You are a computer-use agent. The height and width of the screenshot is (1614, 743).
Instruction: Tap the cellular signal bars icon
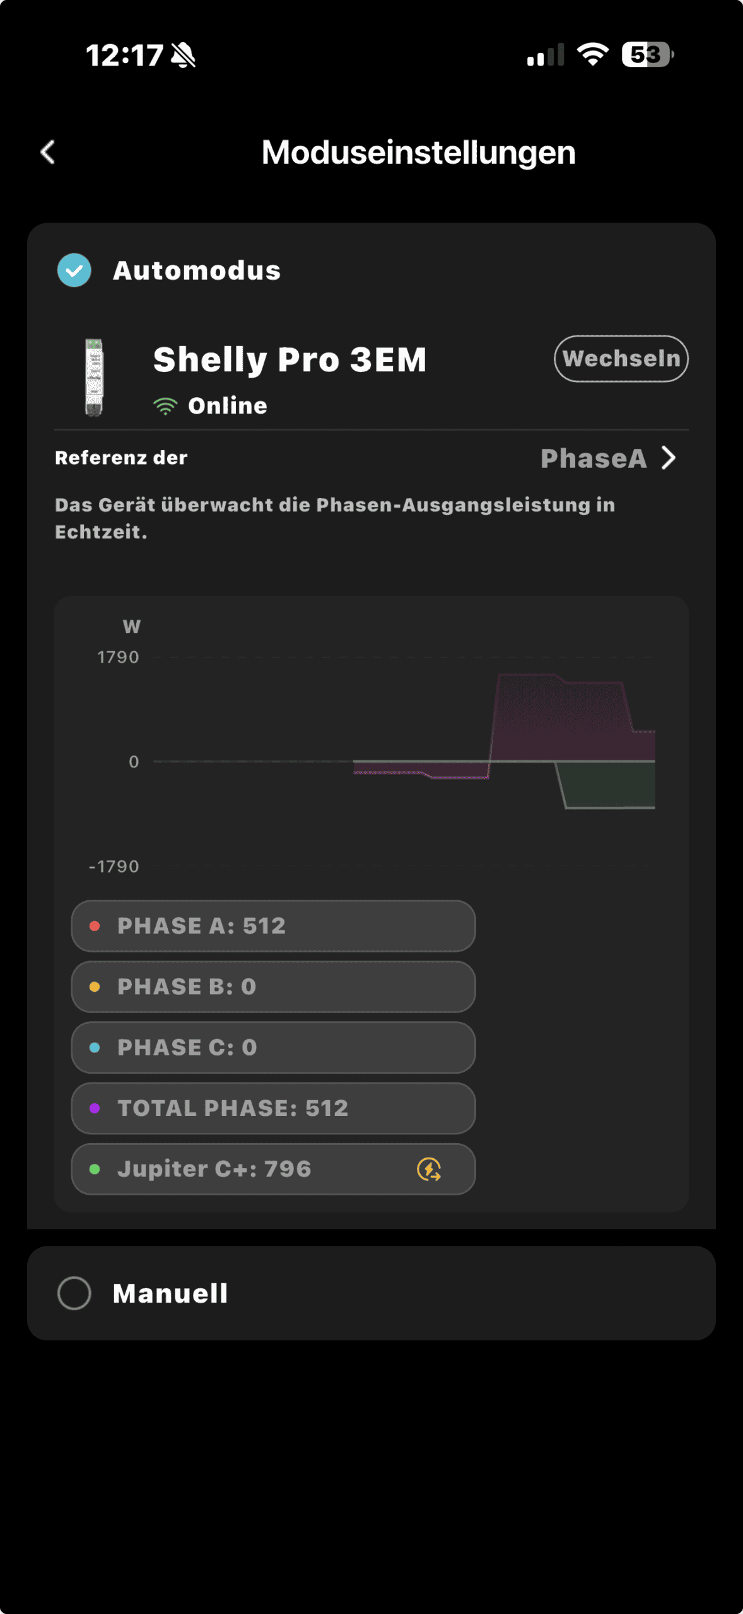pyautogui.click(x=545, y=55)
